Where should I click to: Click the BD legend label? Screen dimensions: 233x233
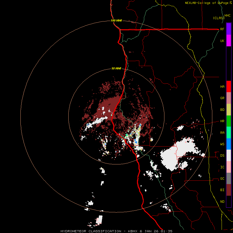pos(222,110)
